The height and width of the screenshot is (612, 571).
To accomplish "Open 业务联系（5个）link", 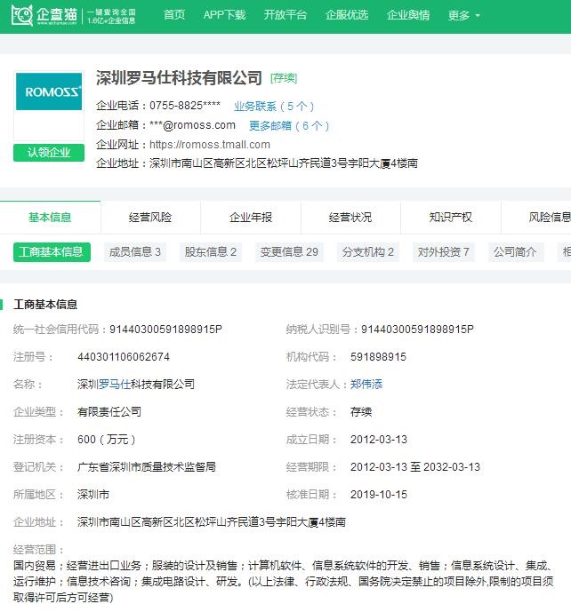I will click(274, 107).
